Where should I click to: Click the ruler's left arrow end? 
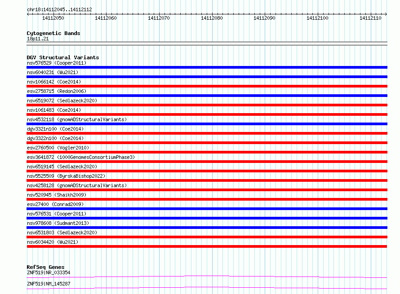coord(28,14)
